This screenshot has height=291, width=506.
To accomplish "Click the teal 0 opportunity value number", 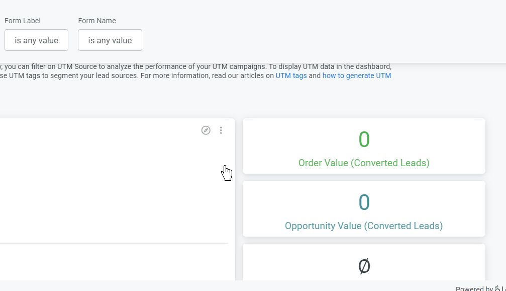I will [x=364, y=202].
